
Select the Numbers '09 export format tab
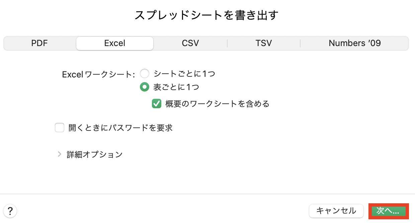tap(354, 43)
